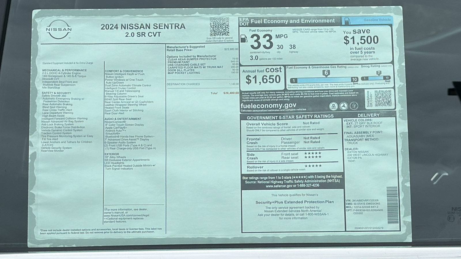Click the EPA DOT badge

(x=244, y=22)
